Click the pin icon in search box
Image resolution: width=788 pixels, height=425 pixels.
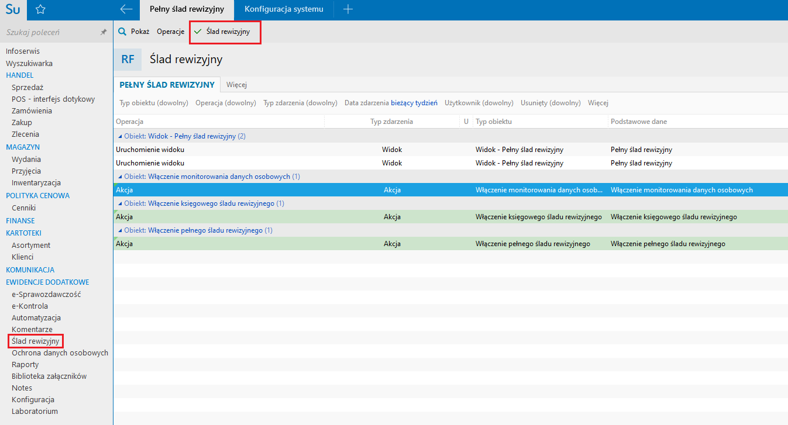pos(104,33)
